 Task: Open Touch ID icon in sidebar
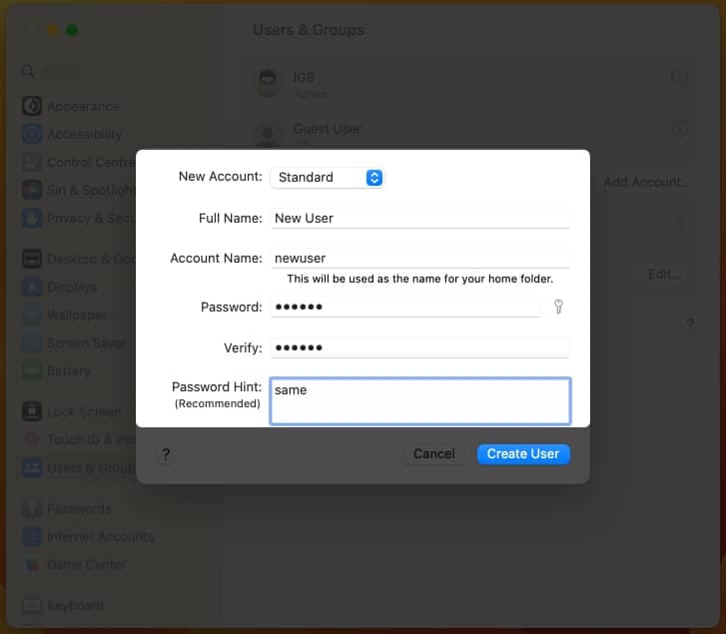pyautogui.click(x=32, y=439)
